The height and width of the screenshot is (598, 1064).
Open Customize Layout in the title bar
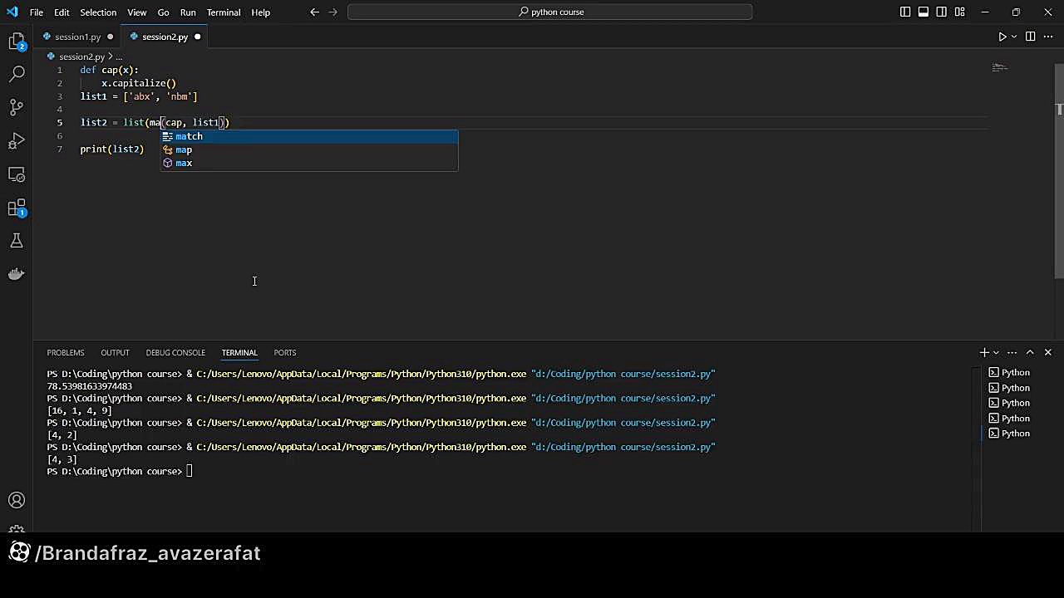[x=960, y=12]
